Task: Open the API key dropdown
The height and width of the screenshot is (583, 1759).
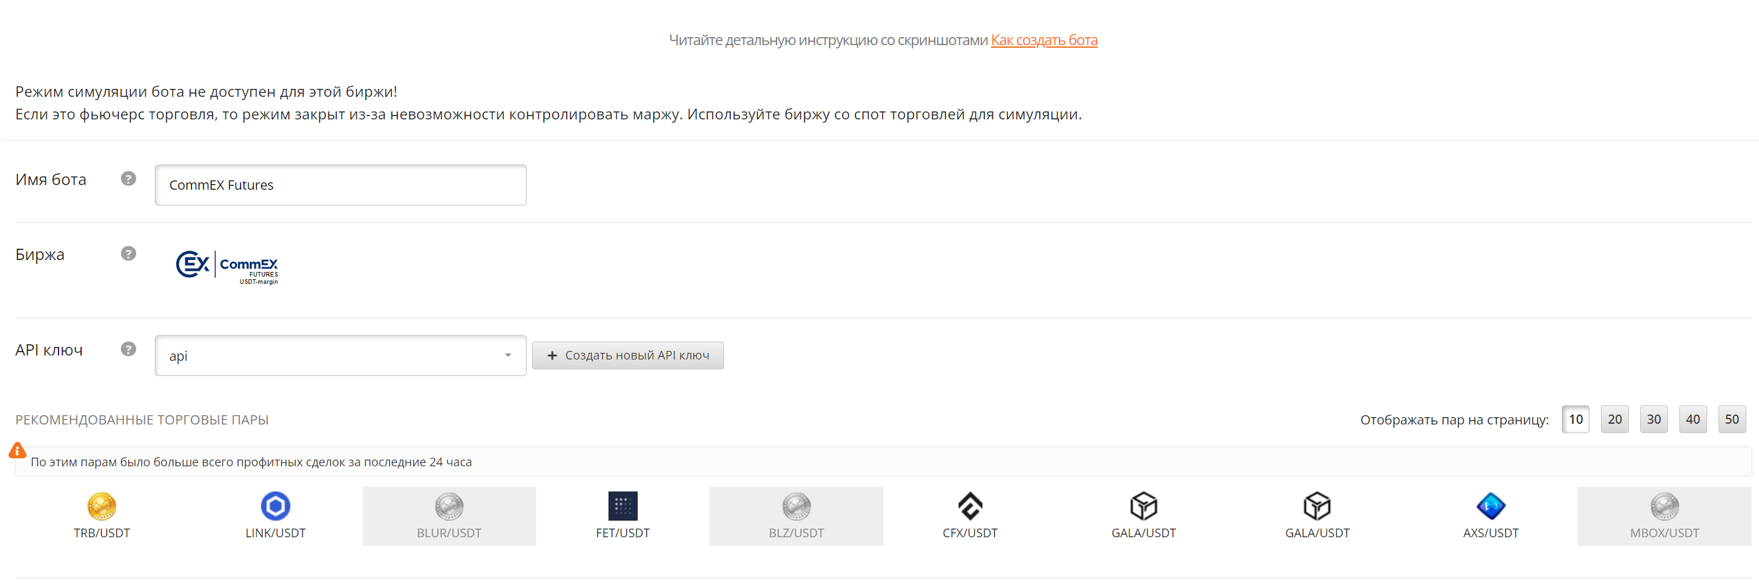Action: click(341, 356)
